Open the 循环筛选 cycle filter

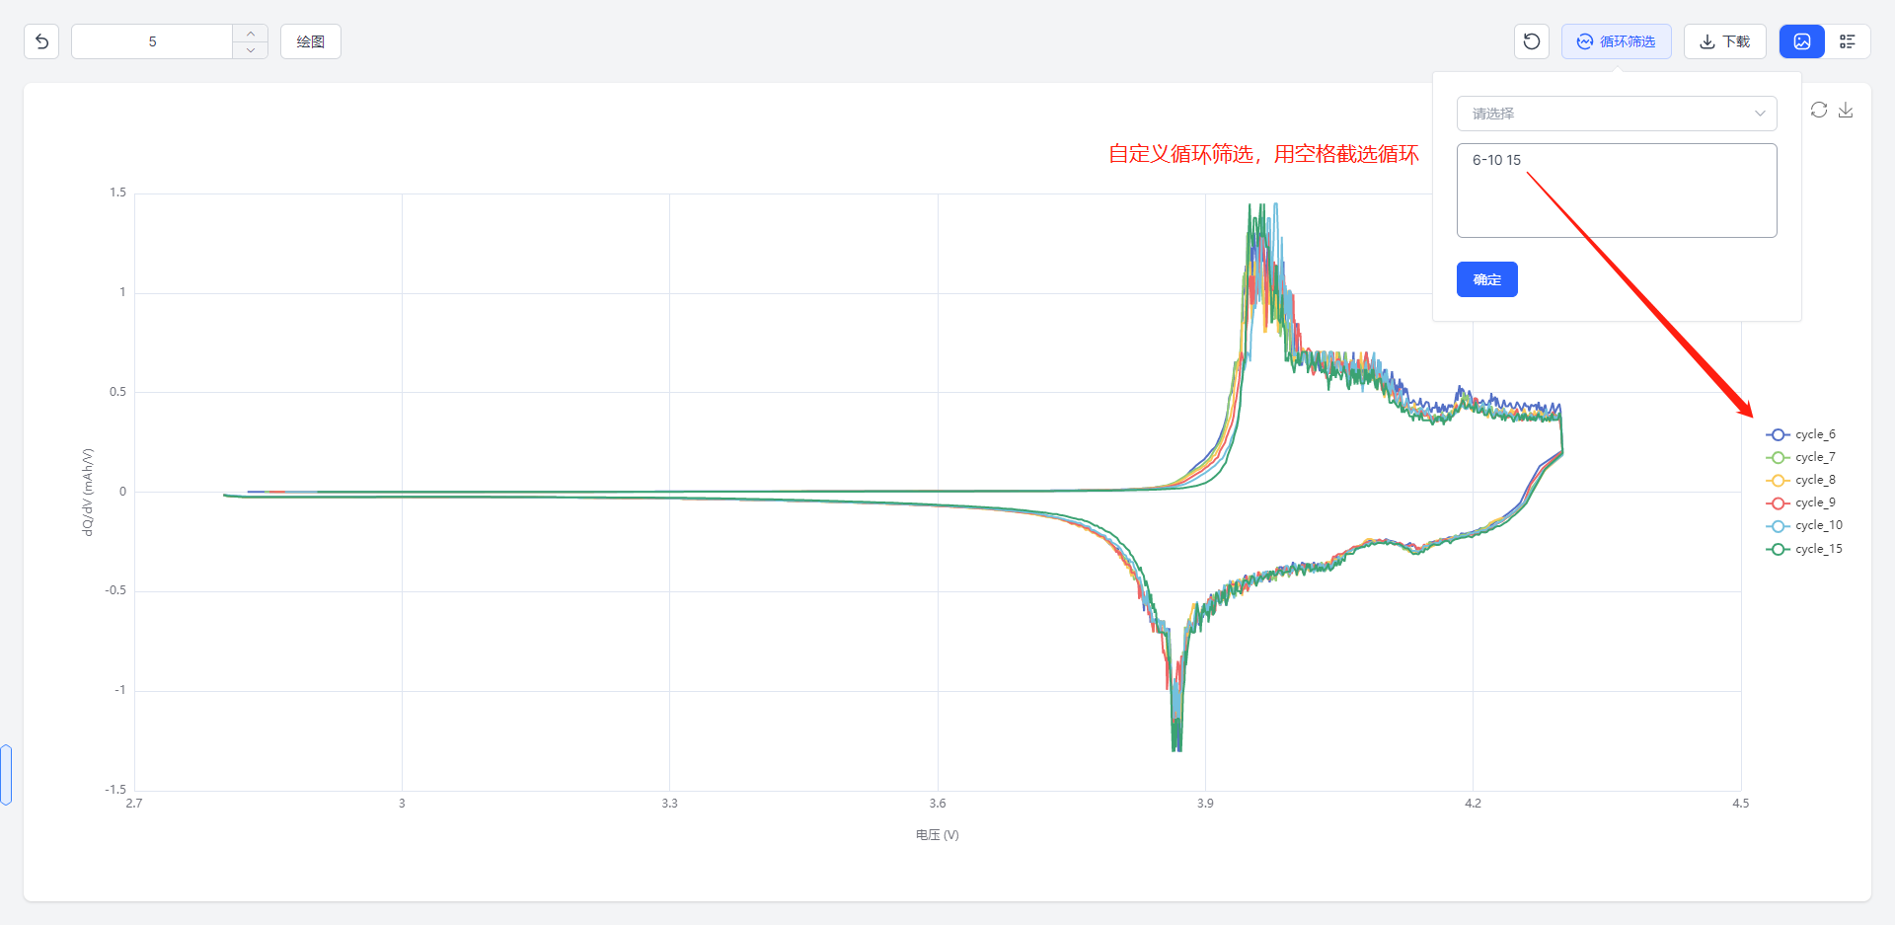pos(1617,41)
